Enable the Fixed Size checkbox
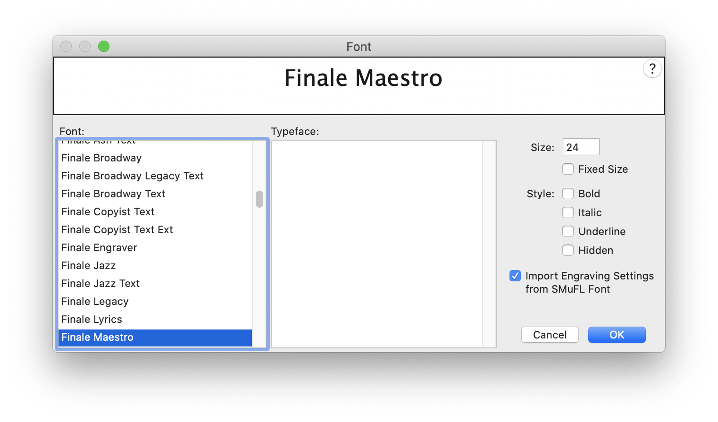 pyautogui.click(x=568, y=169)
